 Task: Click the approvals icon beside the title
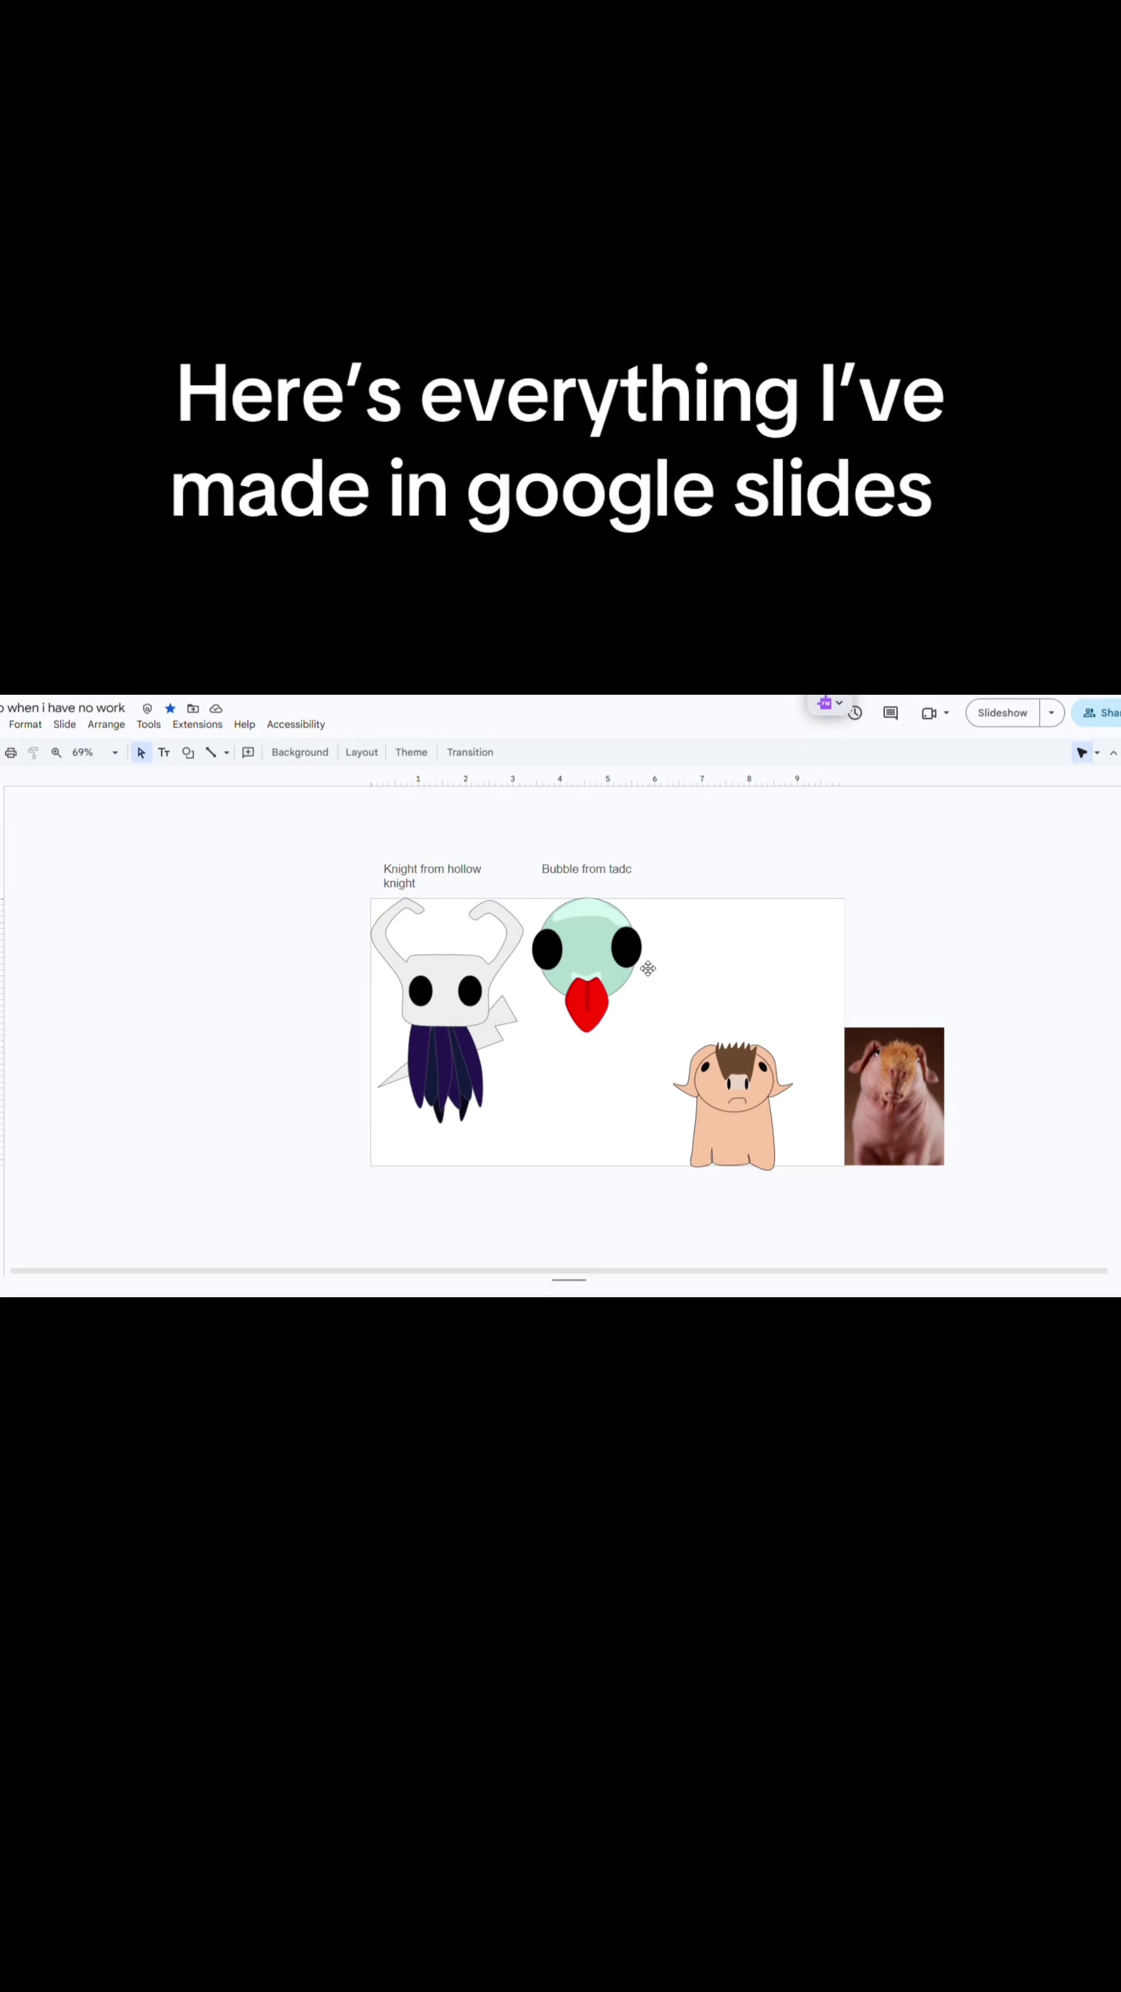coord(147,708)
